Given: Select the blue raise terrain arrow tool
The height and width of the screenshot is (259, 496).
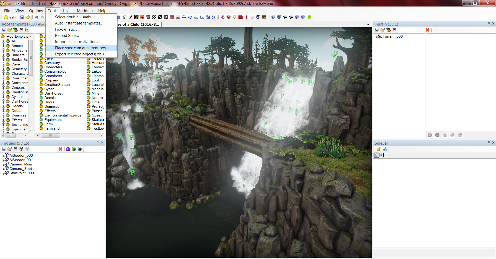Looking at the screenshot, I should [184, 17].
